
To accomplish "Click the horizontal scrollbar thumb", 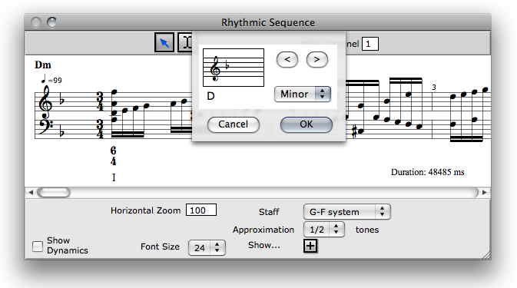I will [54, 192].
